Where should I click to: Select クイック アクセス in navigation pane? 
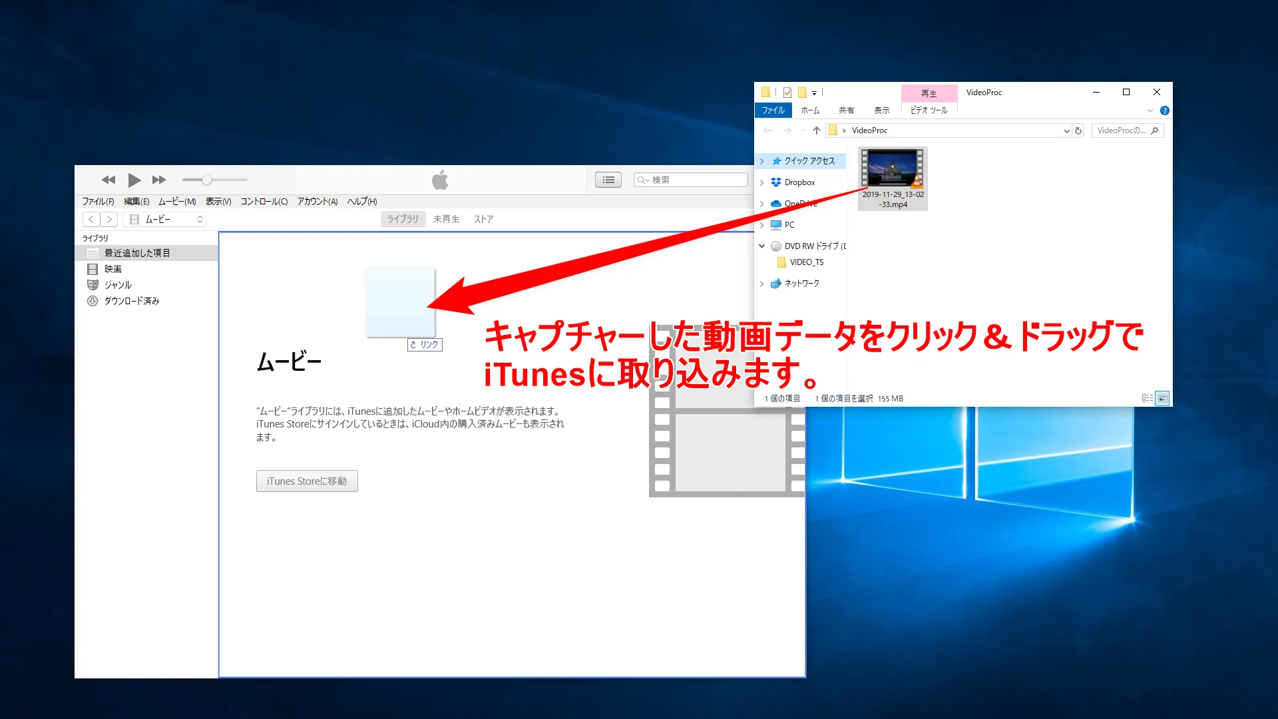pyautogui.click(x=809, y=161)
